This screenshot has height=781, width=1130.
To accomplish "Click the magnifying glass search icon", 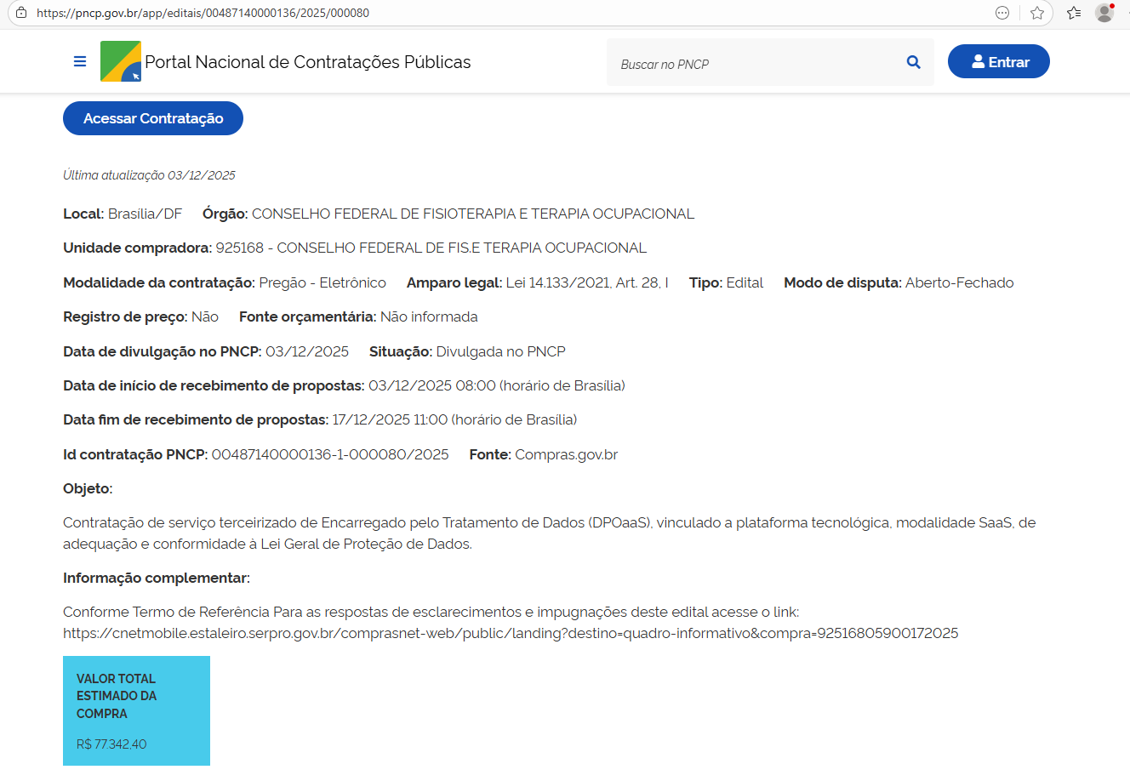I will (x=913, y=62).
